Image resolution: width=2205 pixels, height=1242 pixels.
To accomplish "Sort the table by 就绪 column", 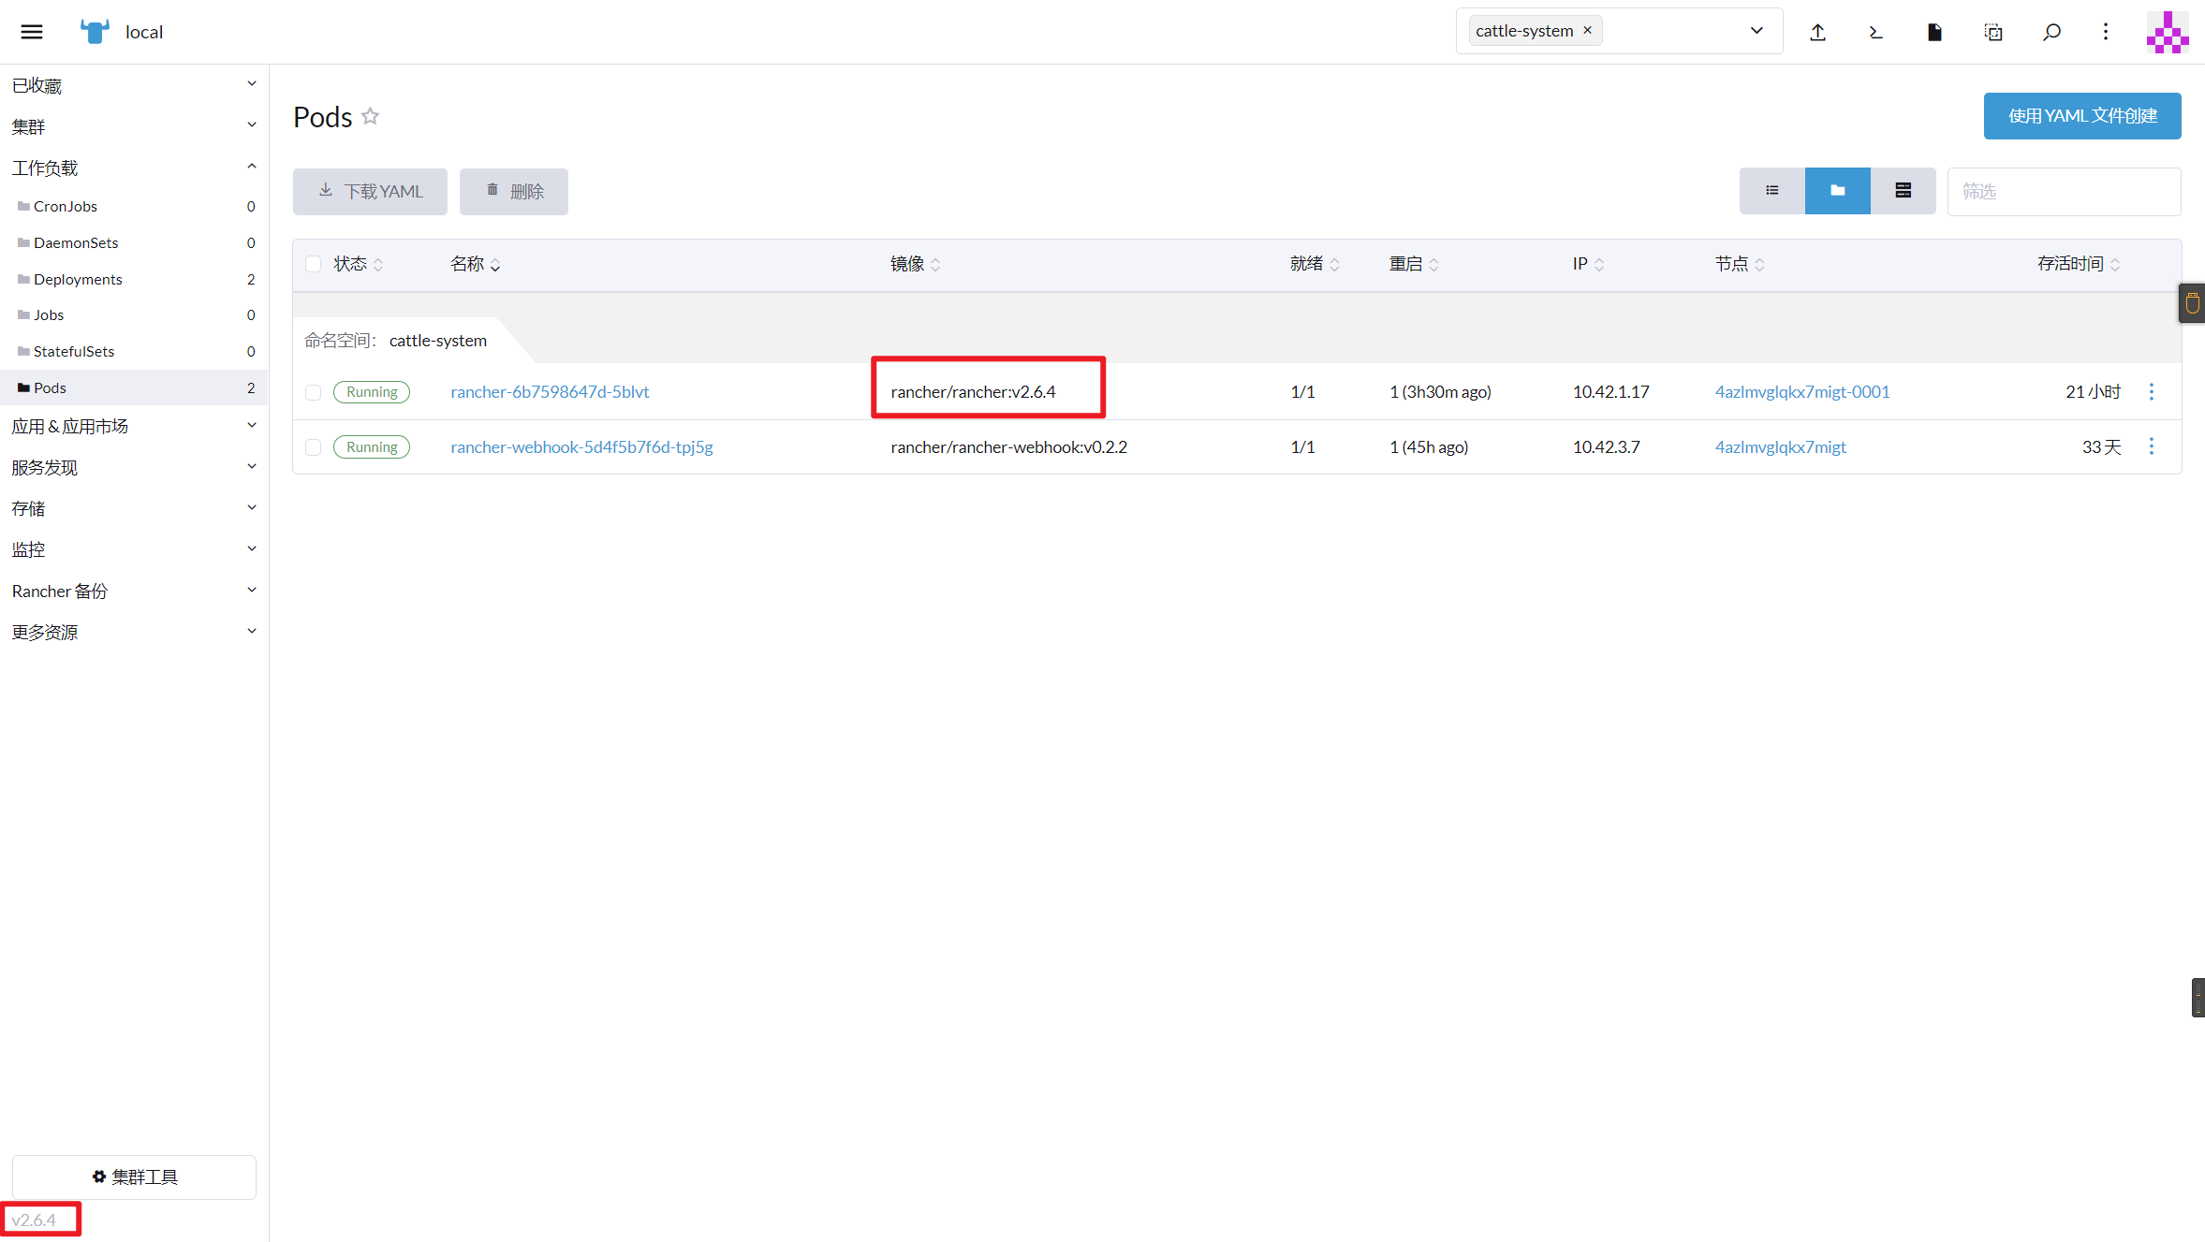I will 1315,265.
